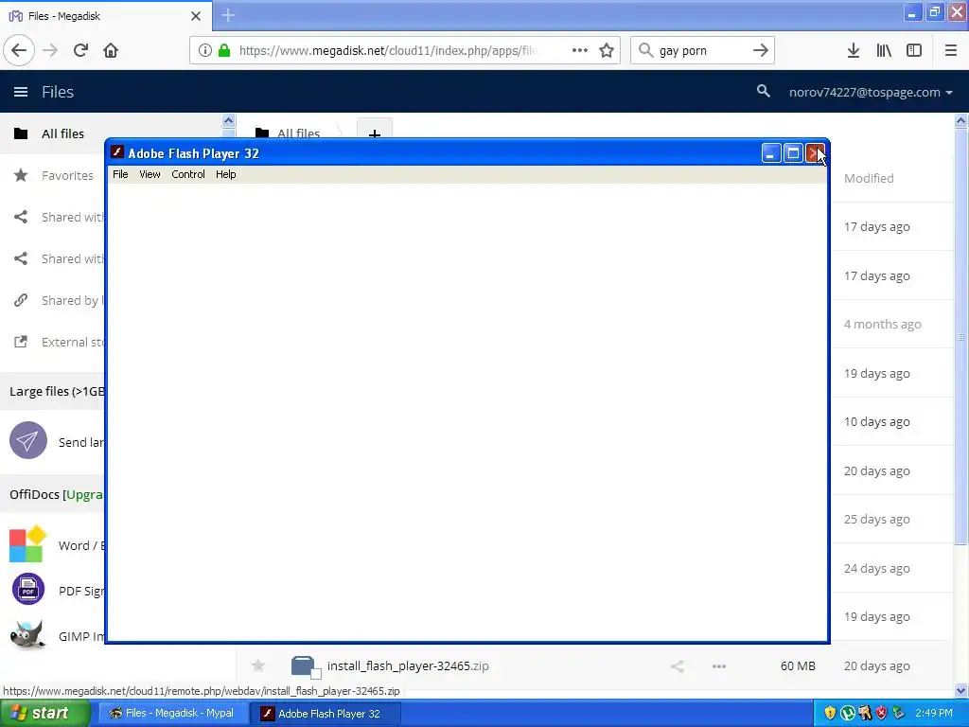Open the Control menu in Flash Player
The image size is (969, 727).
(x=188, y=174)
